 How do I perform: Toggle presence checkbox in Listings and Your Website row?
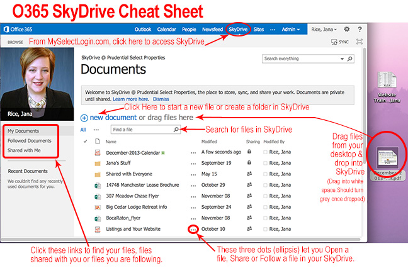(x=265, y=230)
